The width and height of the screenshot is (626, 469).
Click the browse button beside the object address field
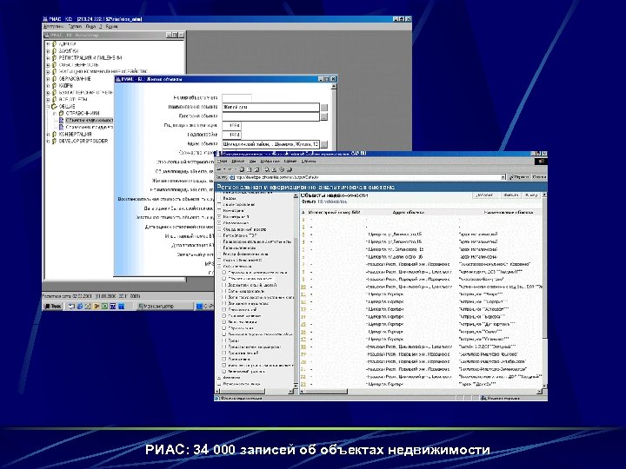click(324, 144)
